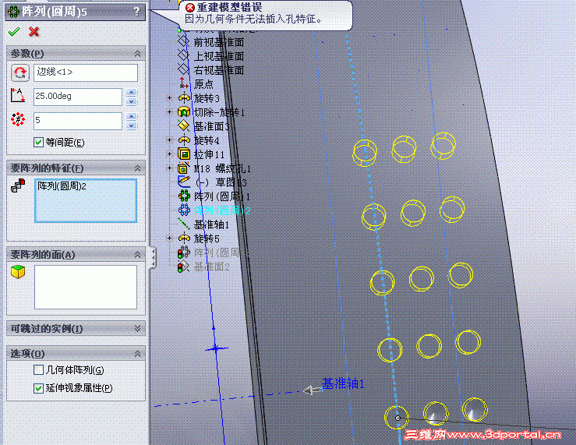Click the 旋转5 revolve feature icon
Image resolution: width=576 pixels, height=445 pixels.
[x=184, y=238]
